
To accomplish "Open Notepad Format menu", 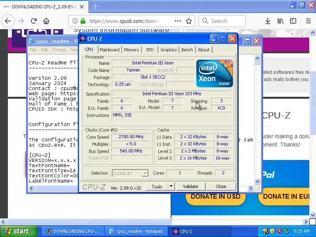I will tap(59, 50).
